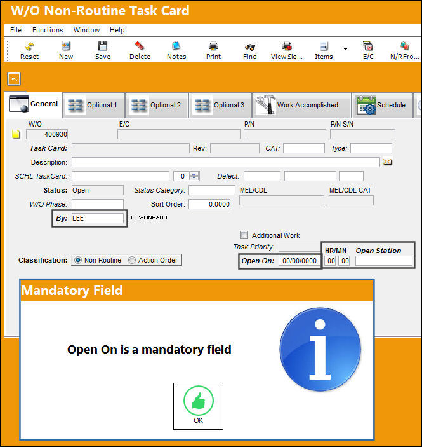The width and height of the screenshot is (422, 447).
Task: Click the Description input field
Action: 226,162
